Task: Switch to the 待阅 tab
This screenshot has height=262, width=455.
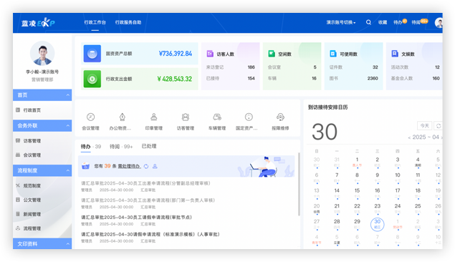Action: [x=121, y=147]
